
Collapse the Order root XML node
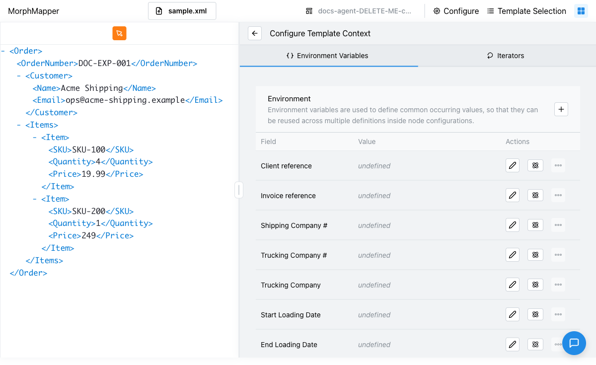[x=3, y=51]
